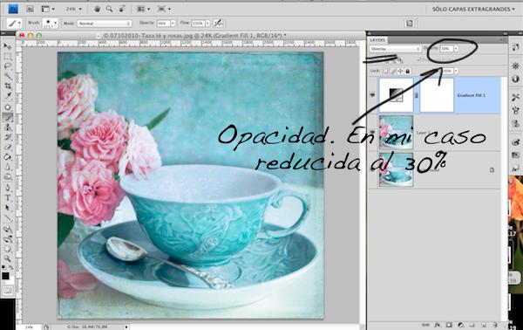The height and width of the screenshot is (330, 523).
Task: Click Create new layer button
Action: point(484,325)
